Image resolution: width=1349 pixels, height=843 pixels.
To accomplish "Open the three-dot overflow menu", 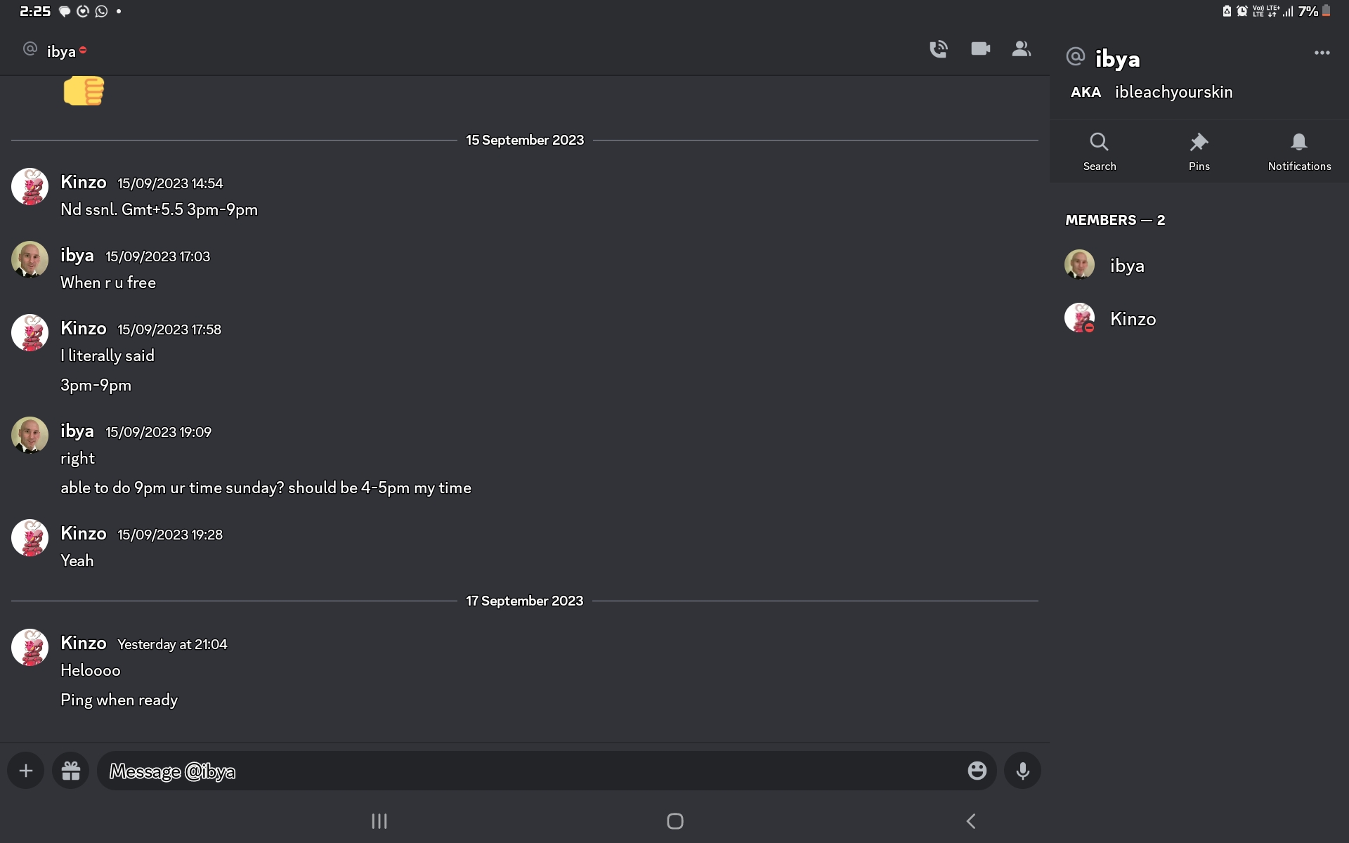I will click(1322, 53).
